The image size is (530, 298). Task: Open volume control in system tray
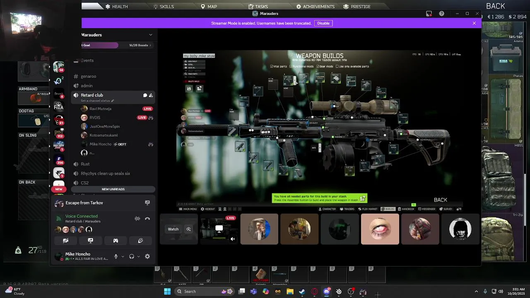[501, 291]
